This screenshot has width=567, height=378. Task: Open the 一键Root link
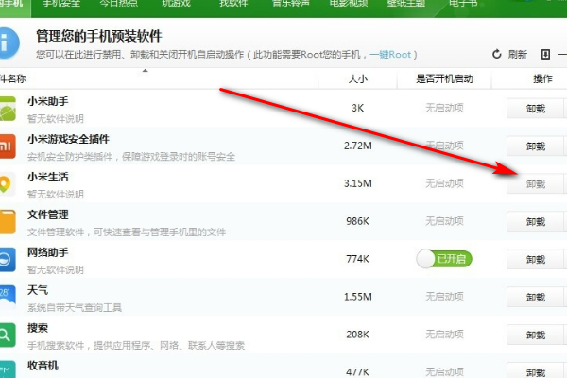pyautogui.click(x=390, y=55)
